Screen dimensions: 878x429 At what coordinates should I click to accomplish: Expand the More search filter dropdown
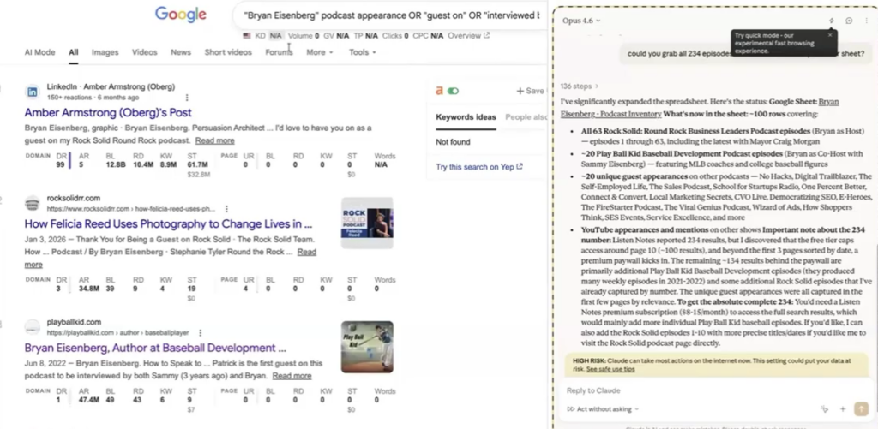tap(319, 52)
